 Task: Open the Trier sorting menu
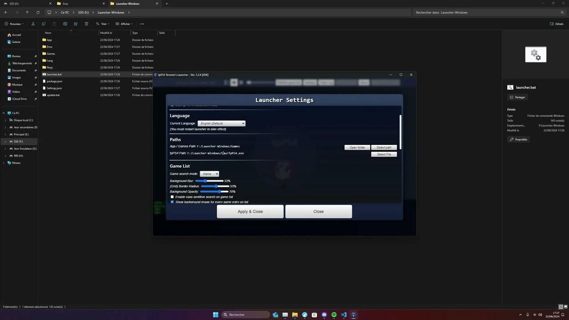[x=103, y=24]
